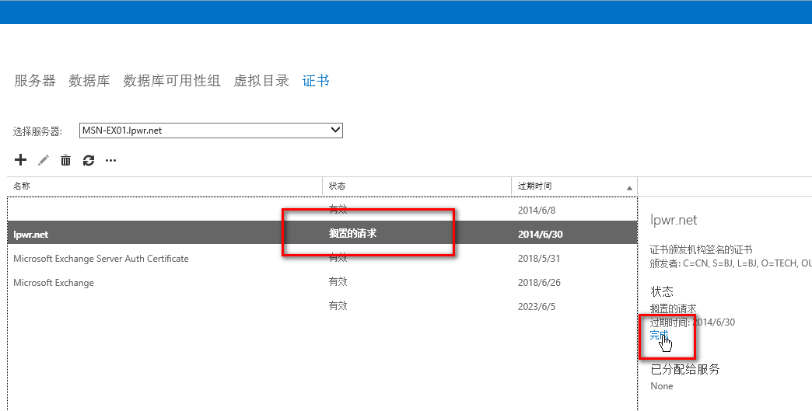Click the 已分配给服务 heading in details pane

pyautogui.click(x=685, y=369)
